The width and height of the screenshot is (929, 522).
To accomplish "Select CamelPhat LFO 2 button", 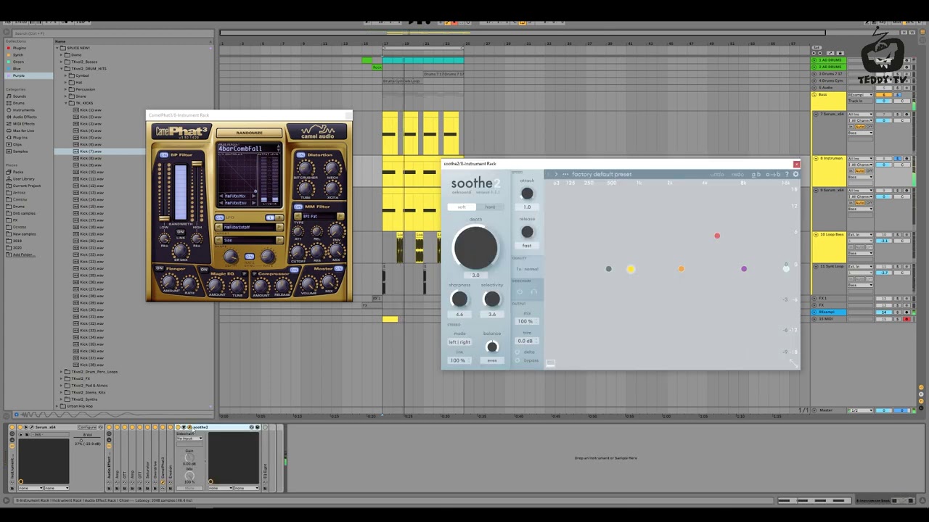I will coord(279,217).
